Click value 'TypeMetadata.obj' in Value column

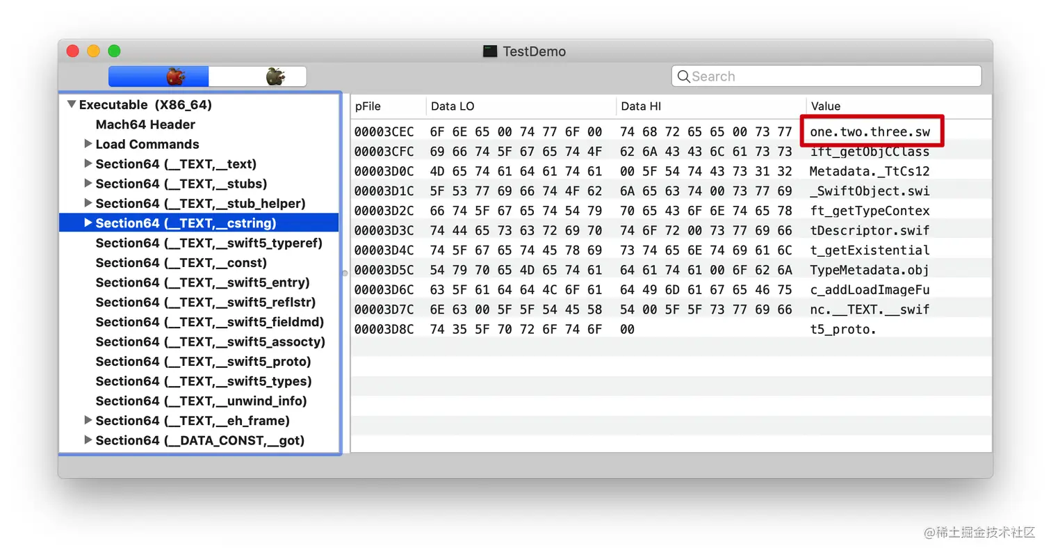pyautogui.click(x=870, y=270)
